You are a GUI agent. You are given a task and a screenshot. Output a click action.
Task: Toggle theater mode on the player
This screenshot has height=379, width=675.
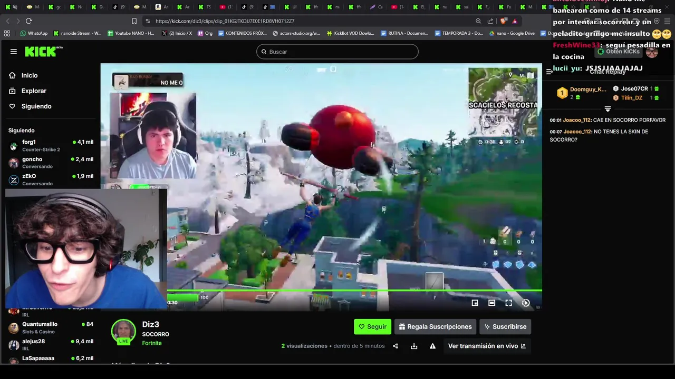click(x=491, y=303)
